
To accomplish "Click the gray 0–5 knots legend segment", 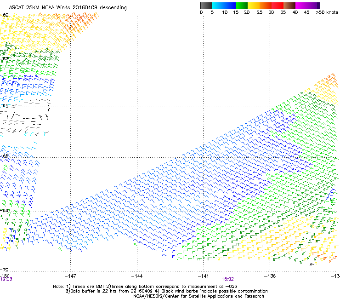I will pyautogui.click(x=206, y=6).
